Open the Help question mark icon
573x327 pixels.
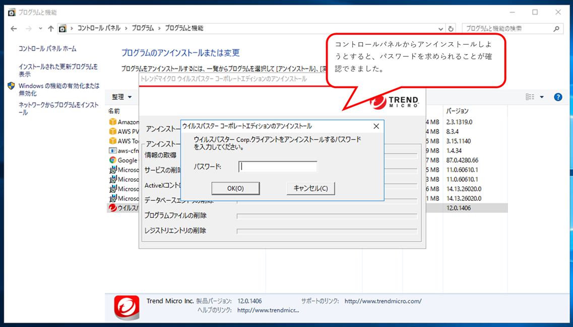tap(558, 97)
